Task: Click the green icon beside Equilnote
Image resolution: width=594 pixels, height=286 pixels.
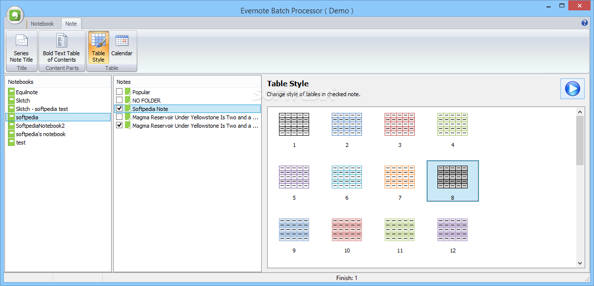Action: coord(11,92)
